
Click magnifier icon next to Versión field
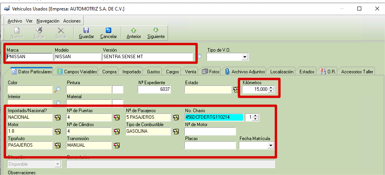199,56
